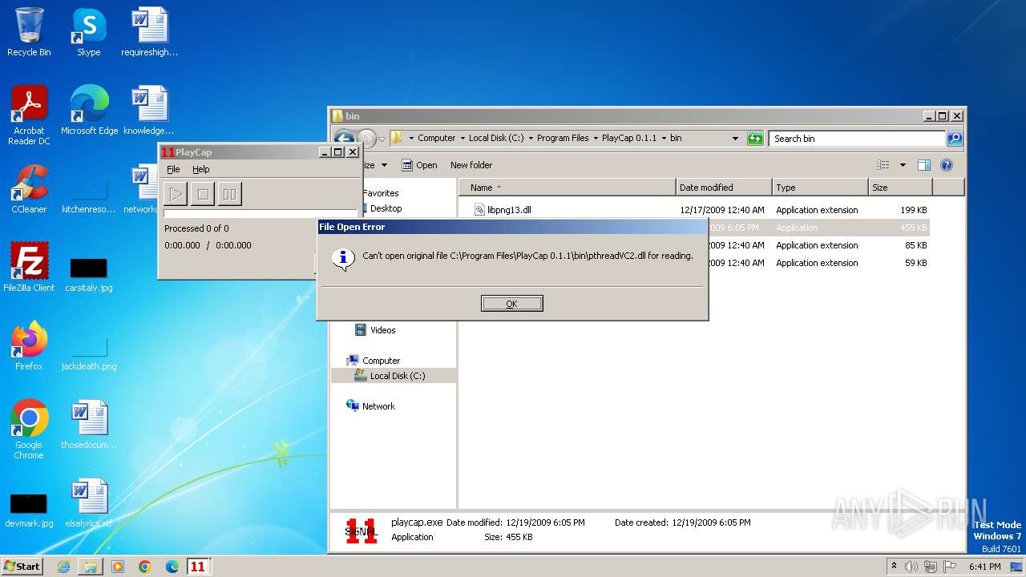
Task: Click the PlayCap play button
Action: pyautogui.click(x=176, y=193)
